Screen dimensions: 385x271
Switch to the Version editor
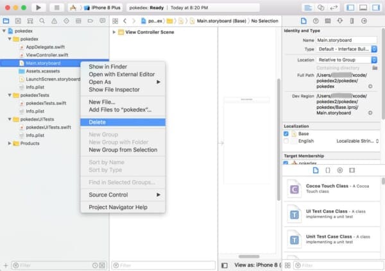click(334, 7)
